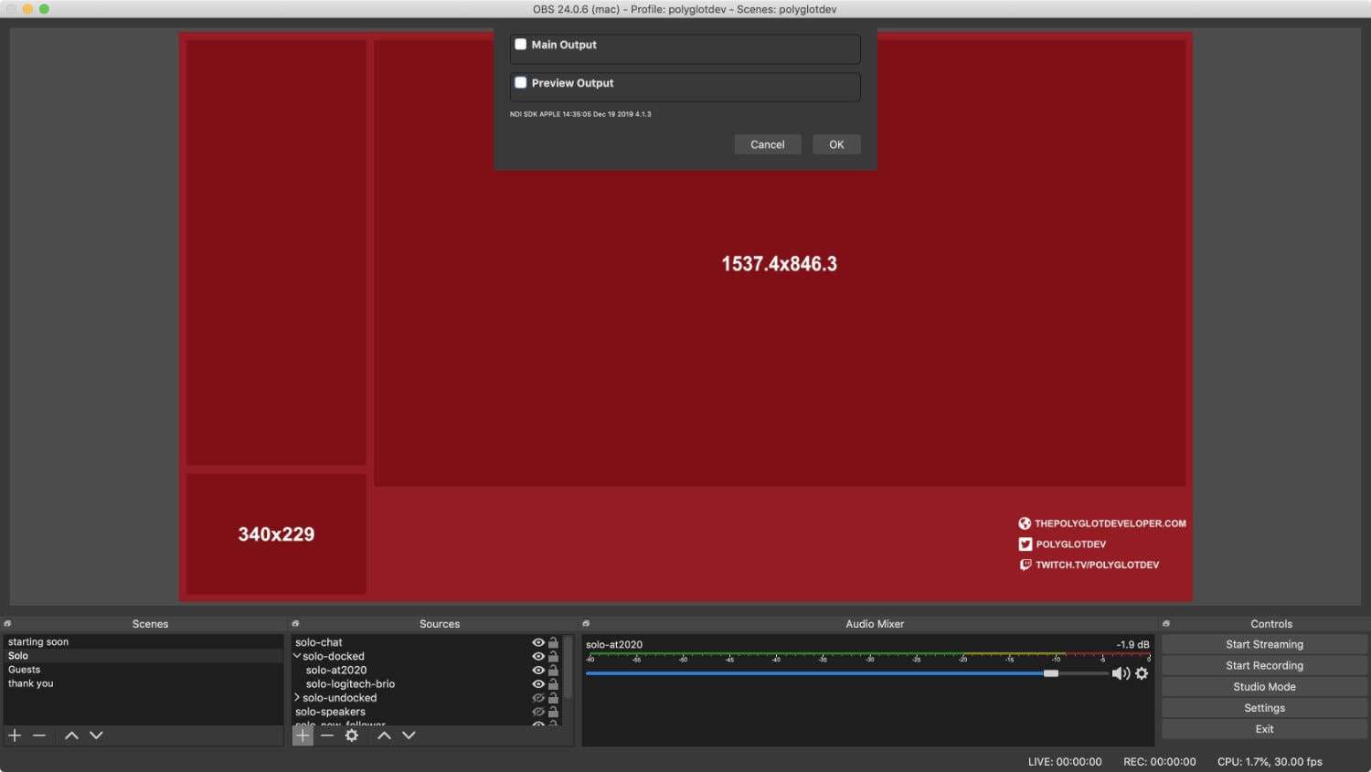Undock the Scenes panel icon
The height and width of the screenshot is (772, 1371).
tap(7, 624)
